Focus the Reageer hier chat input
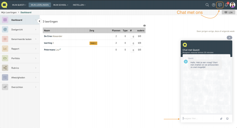This screenshot has height=128, width=237. tap(200, 119)
